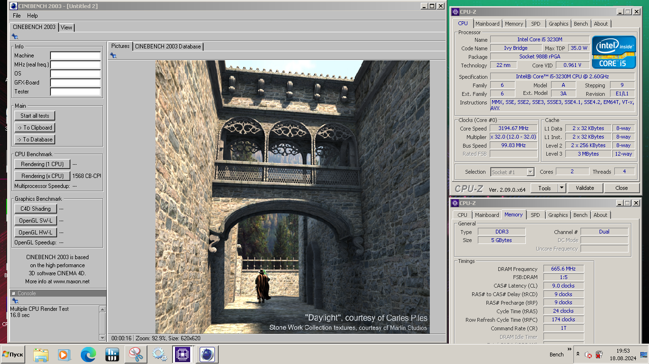Screen dimensions: 649x364
Task: Open the SPD tab in lower CPU-Z window
Action: [x=535, y=215]
